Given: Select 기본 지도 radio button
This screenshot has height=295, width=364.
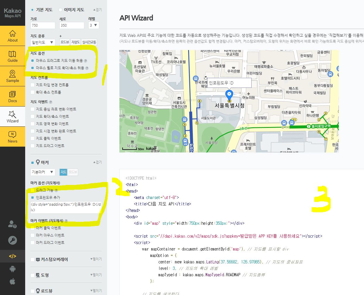Looking at the screenshot, I should coord(32,10).
